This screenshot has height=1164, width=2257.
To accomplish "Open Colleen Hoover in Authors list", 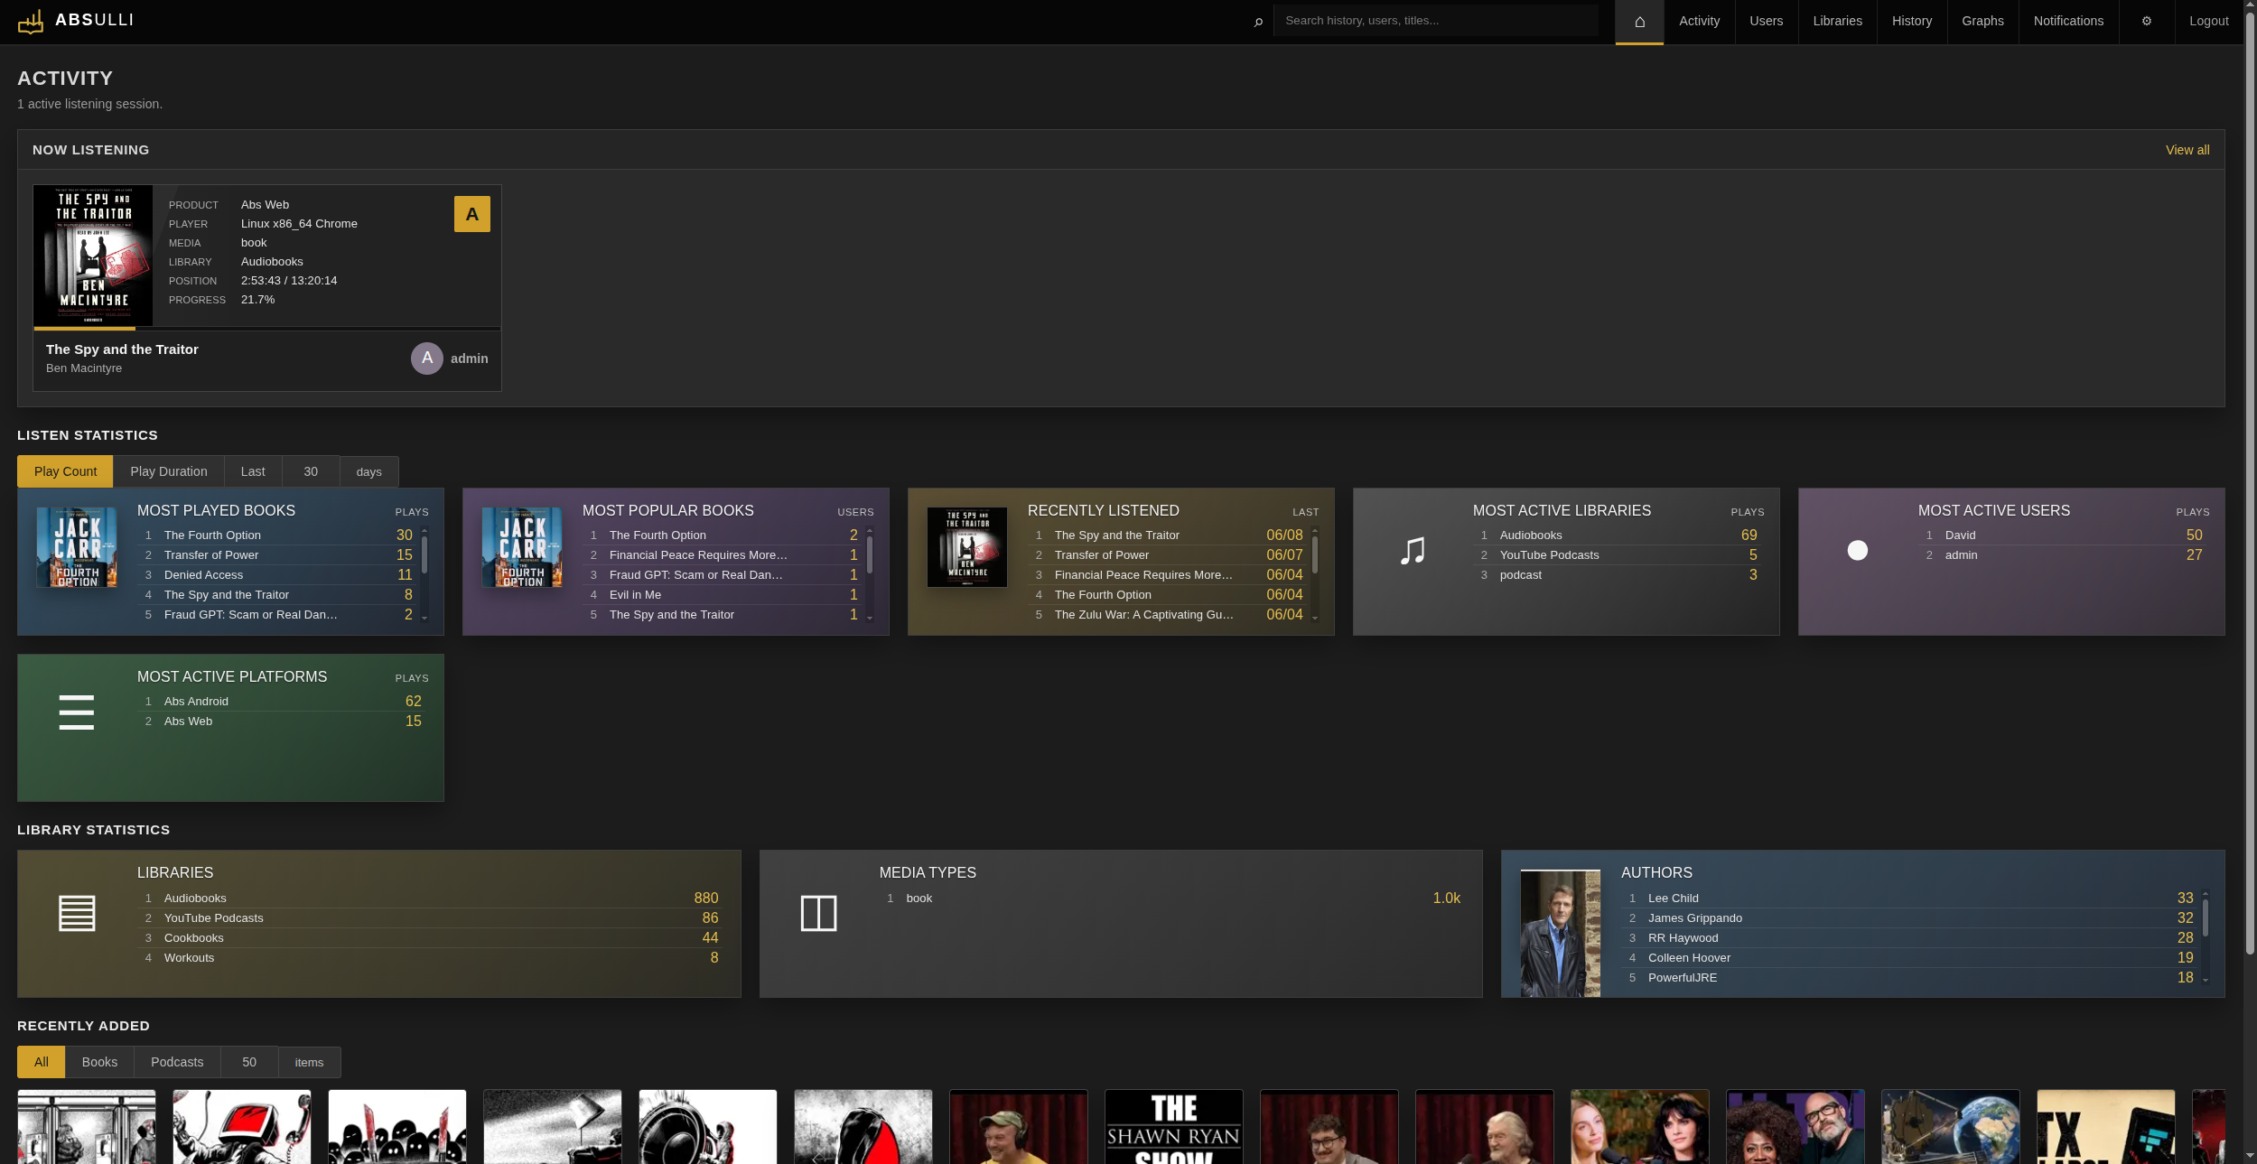I will point(1689,958).
